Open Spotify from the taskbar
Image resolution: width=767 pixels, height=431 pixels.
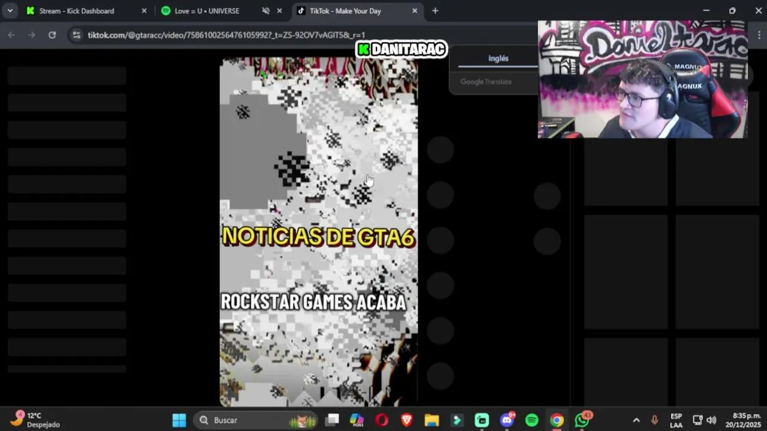click(x=532, y=420)
